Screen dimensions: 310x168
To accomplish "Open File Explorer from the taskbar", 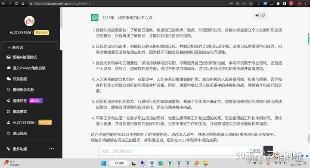I will 206,163.
